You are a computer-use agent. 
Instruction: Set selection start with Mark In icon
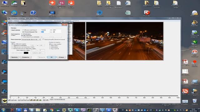(x=44, y=100)
